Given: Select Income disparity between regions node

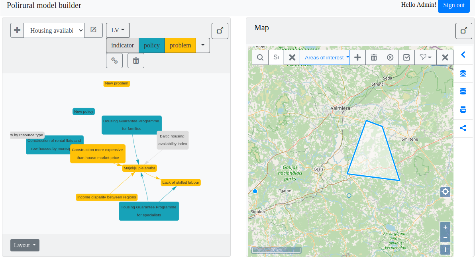Looking at the screenshot, I should tap(107, 197).
